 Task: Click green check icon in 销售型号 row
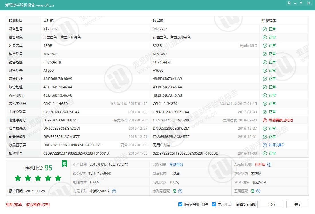coord(265,54)
